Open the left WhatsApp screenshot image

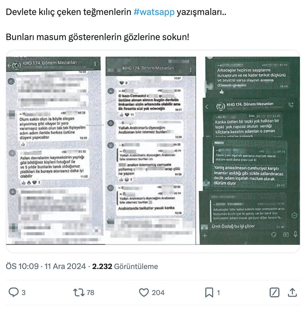point(55,151)
